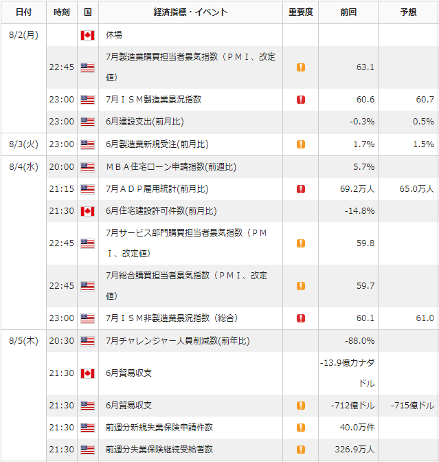This screenshot has height=462, width=439.
Task: Click the 6月住宅建設許可件数(前月比) event name
Action: pyautogui.click(x=161, y=211)
